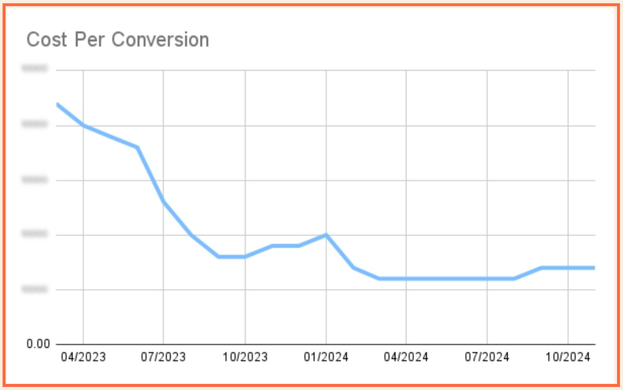The image size is (623, 390).
Task: Select the 04/2023 x-axis label
Action: click(x=83, y=357)
